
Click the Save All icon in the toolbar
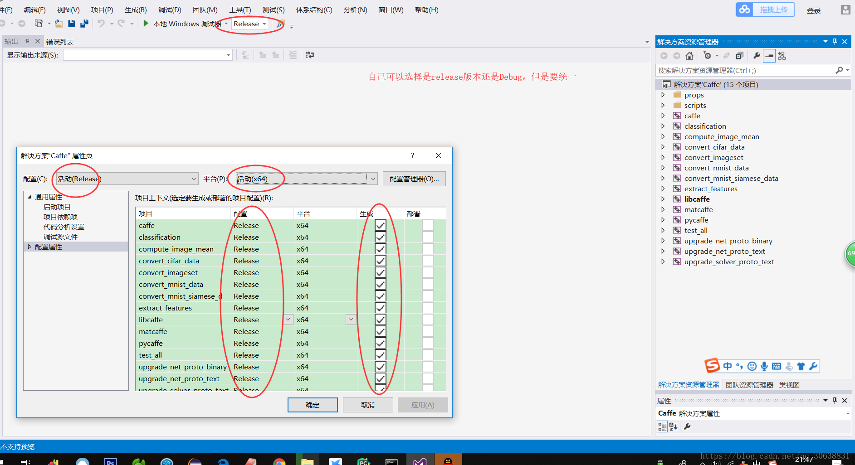[x=84, y=24]
